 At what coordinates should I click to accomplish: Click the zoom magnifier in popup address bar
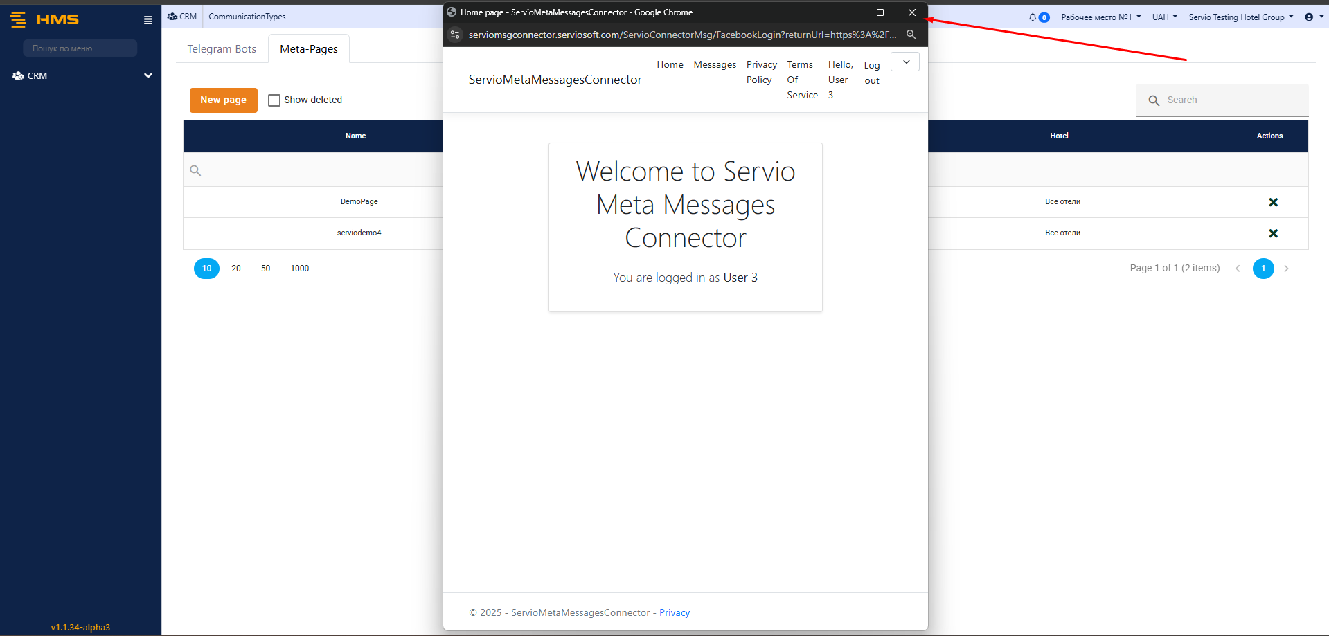tap(911, 35)
